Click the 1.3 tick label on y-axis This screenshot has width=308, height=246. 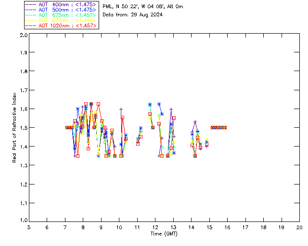[x=23, y=165]
